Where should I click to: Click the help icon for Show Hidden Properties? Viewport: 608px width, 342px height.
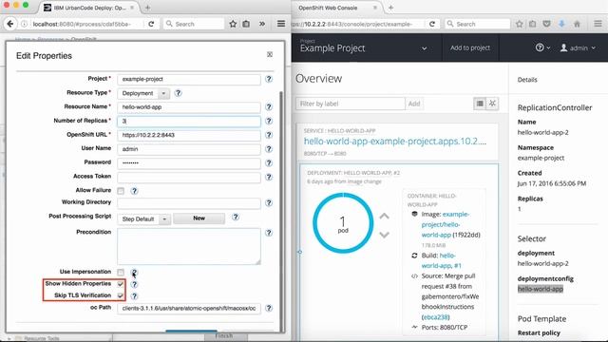click(x=134, y=284)
